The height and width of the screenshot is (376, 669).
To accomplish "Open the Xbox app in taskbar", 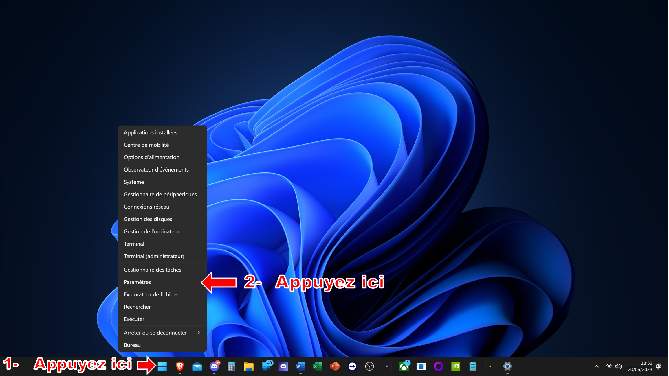I will [x=404, y=366].
